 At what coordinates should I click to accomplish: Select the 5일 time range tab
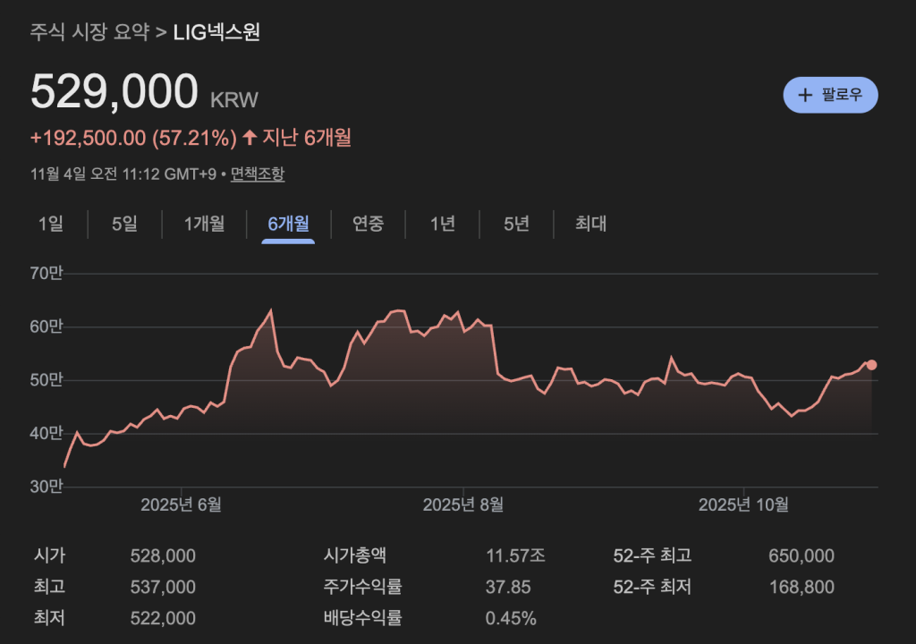point(124,224)
